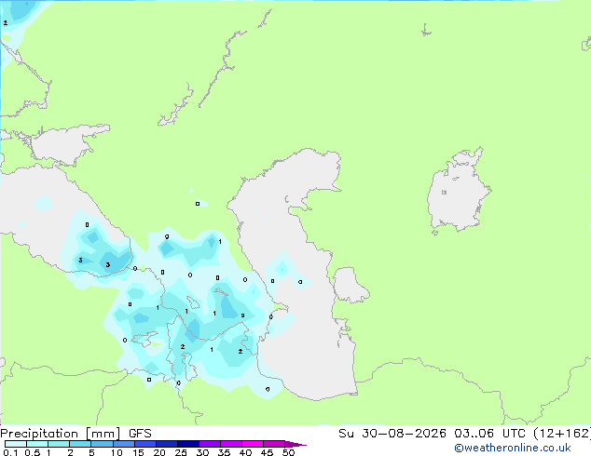The height and width of the screenshot is (456, 591).
Task: Select the 45–50 mm legend swatch
Action: tap(274, 444)
